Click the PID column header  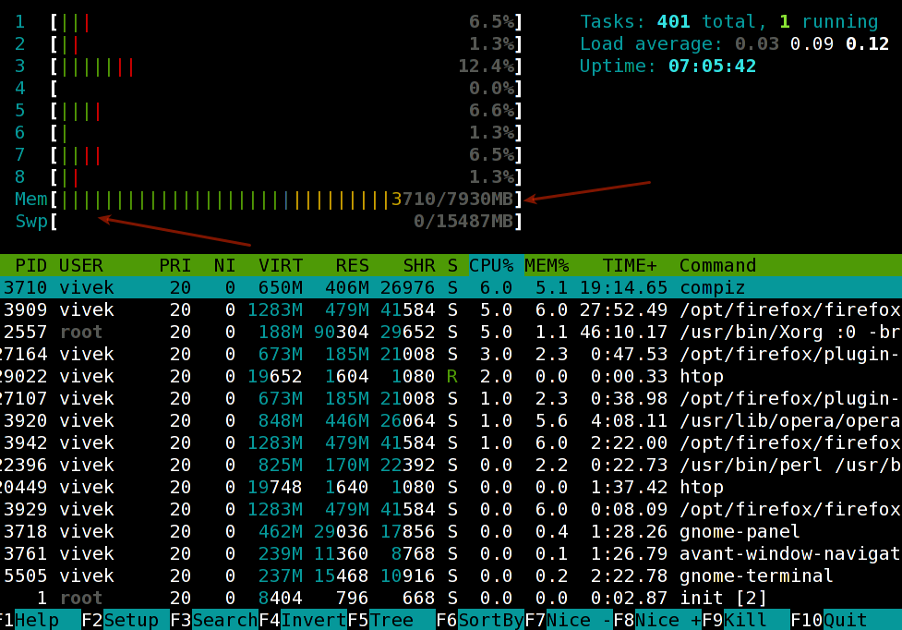coord(31,266)
